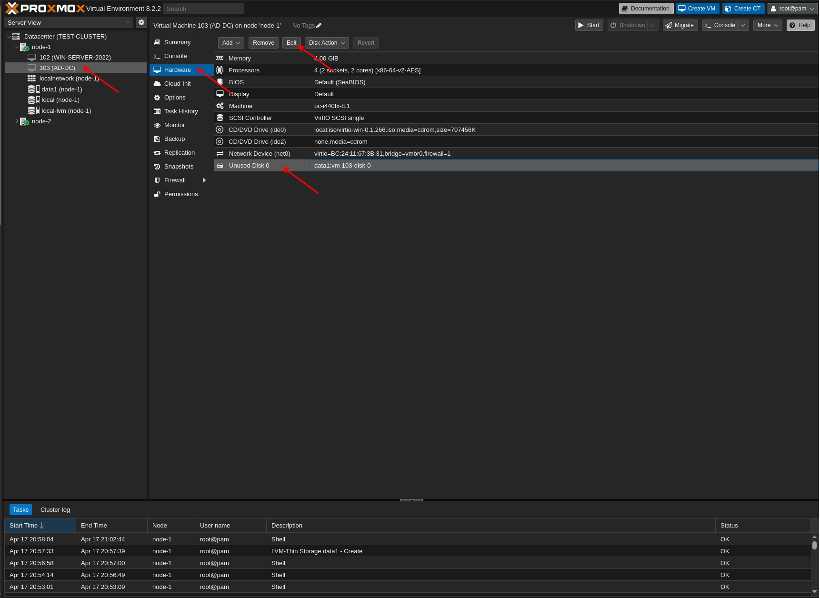Switch to the Cluster log tab
This screenshot has height=598, width=820.
tap(55, 509)
